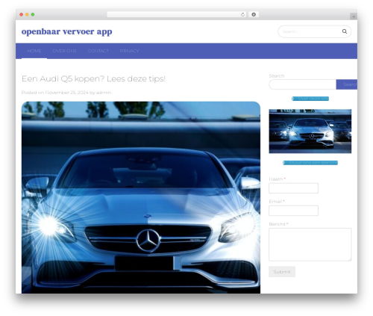Click the header search magnifier icon
This screenshot has width=373, height=316.
click(345, 31)
